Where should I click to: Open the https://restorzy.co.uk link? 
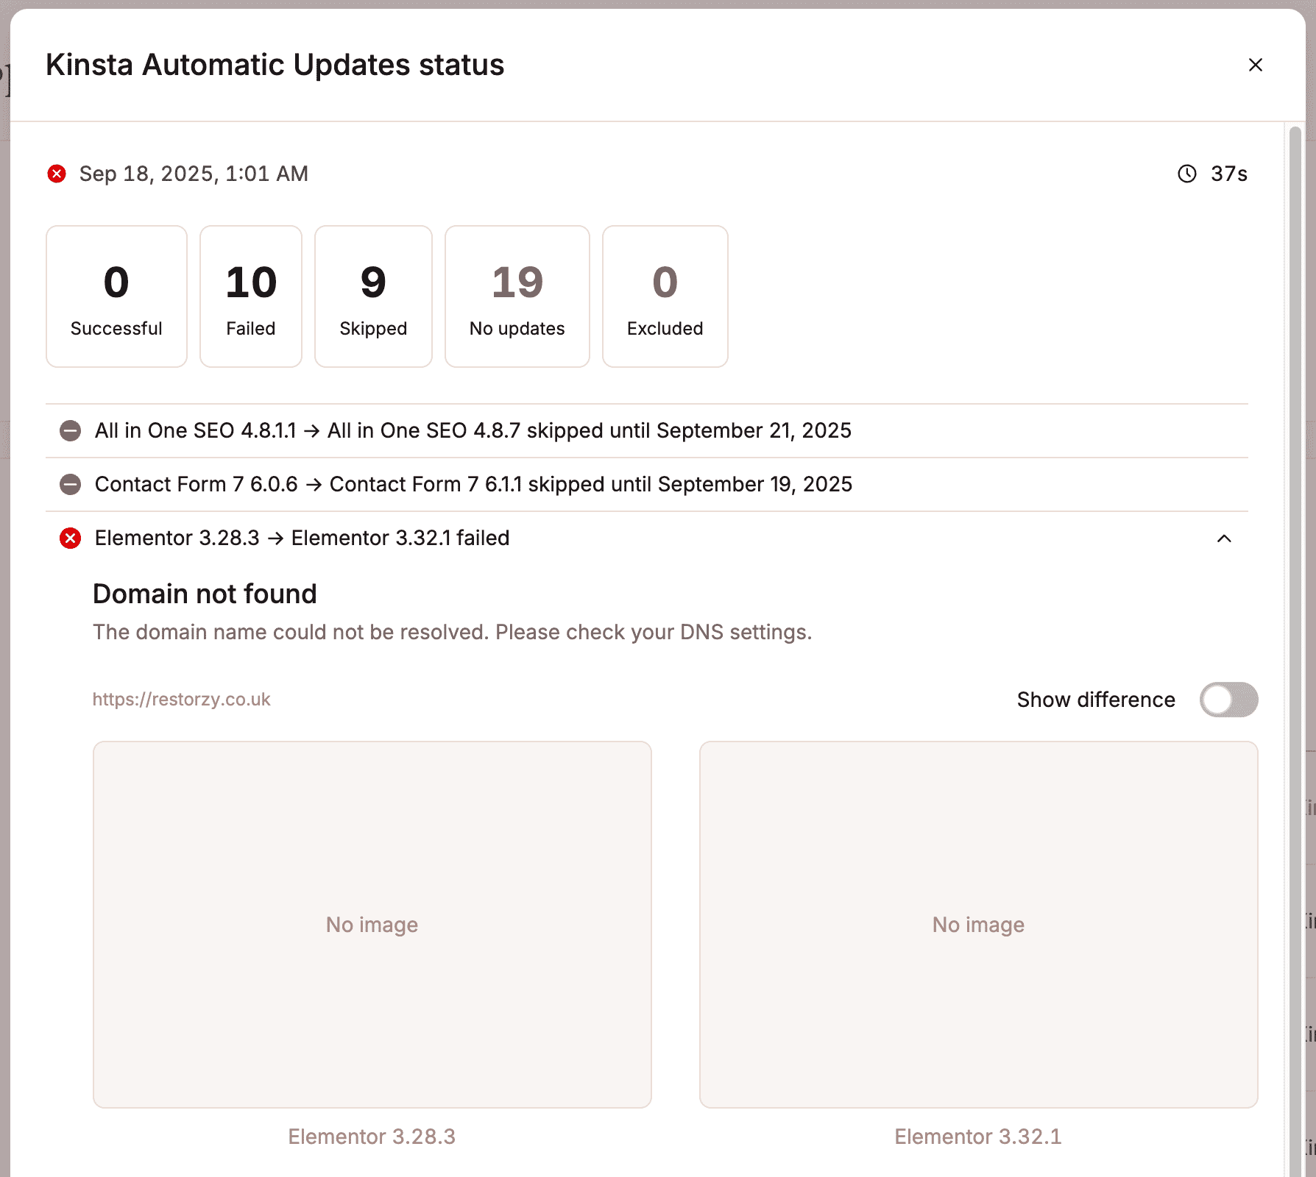[182, 699]
